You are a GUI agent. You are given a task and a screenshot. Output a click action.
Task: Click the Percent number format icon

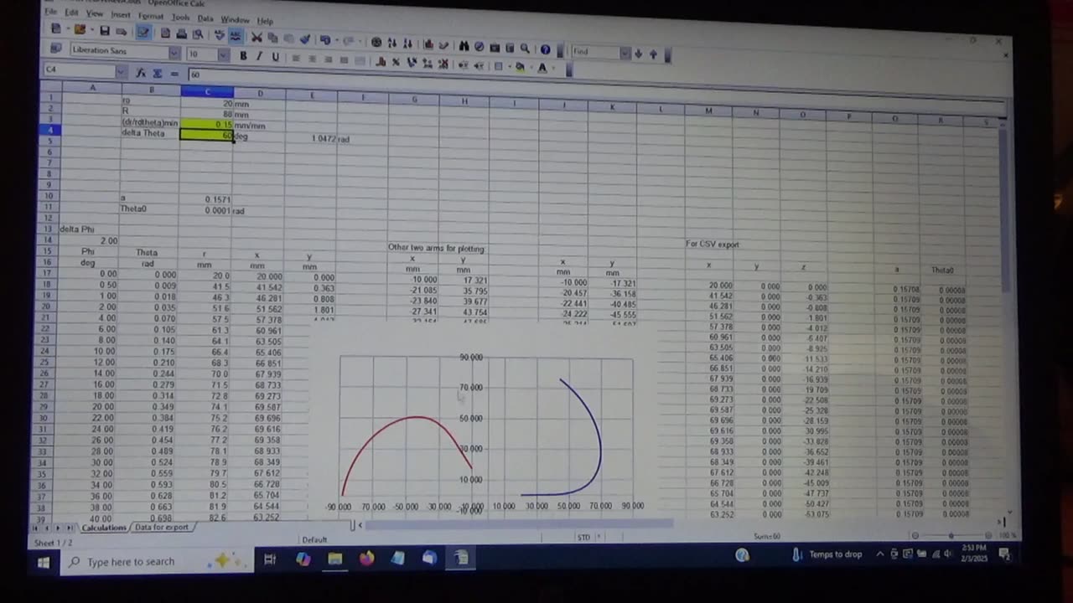coord(396,62)
